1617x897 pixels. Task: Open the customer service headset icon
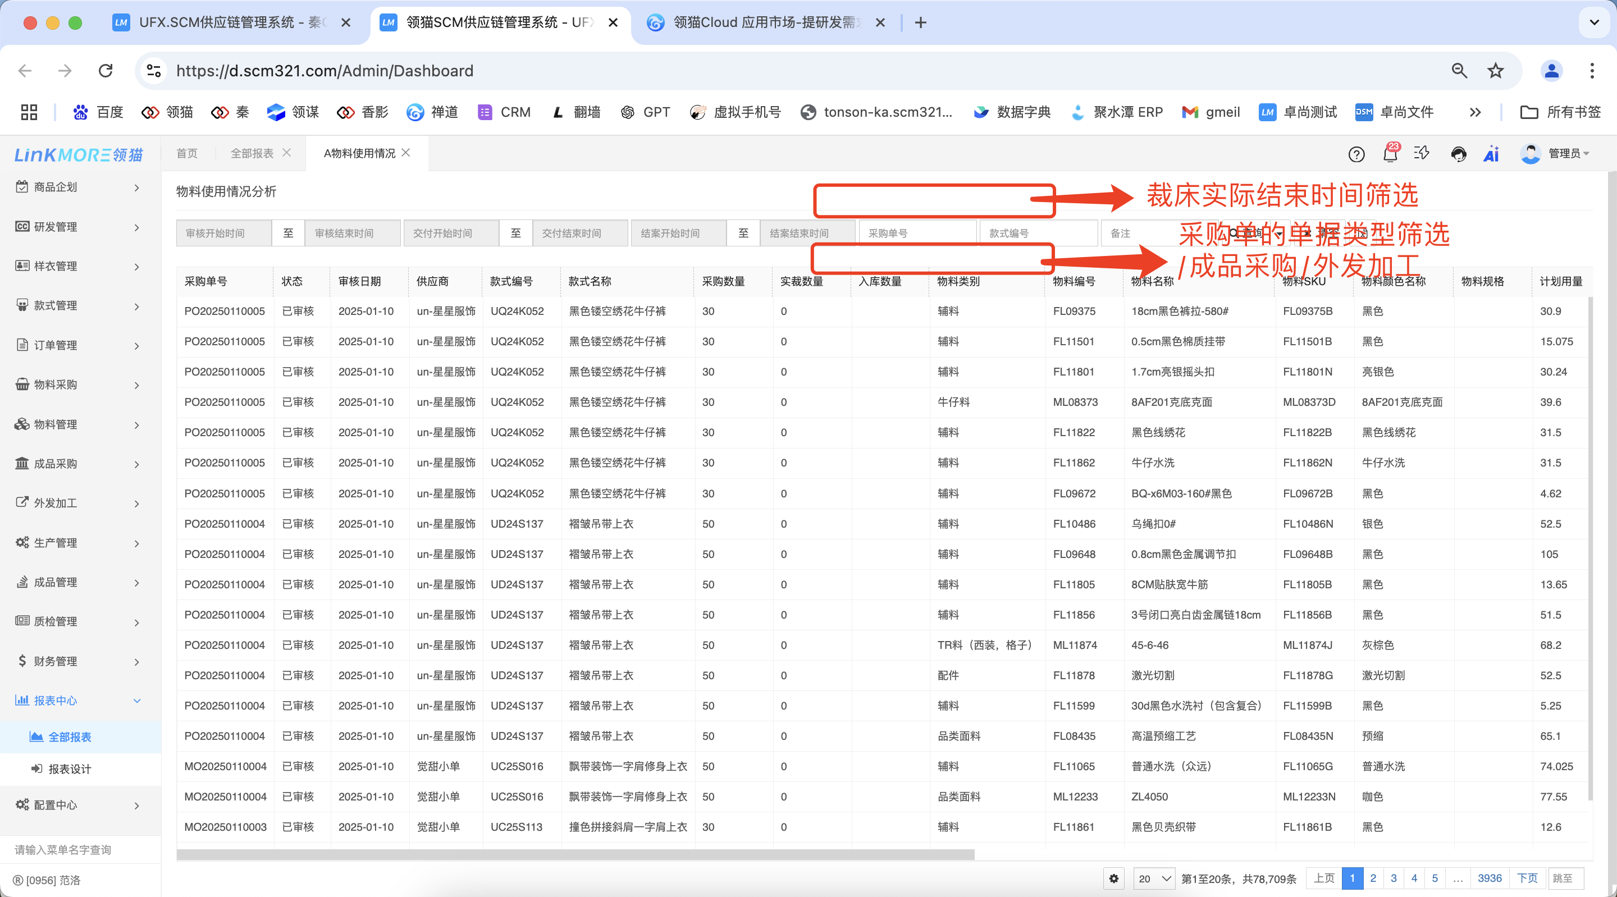(x=1458, y=154)
